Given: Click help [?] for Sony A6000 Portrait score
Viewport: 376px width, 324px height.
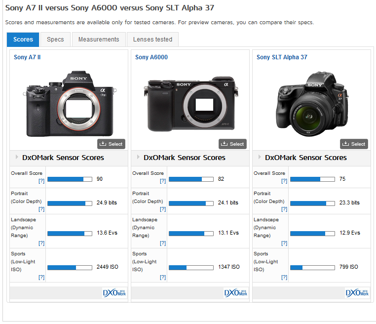Looking at the screenshot, I should pyautogui.click(x=163, y=209).
